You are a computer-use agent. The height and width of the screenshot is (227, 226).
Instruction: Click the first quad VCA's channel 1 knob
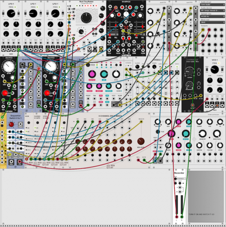click(150, 11)
